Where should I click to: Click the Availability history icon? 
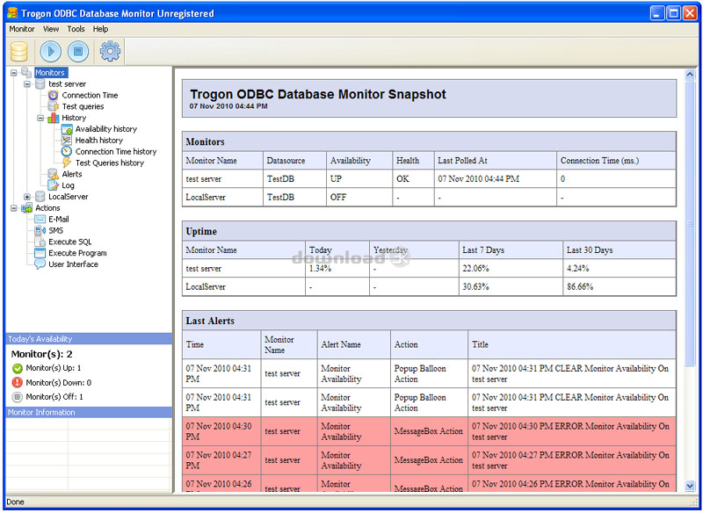67,129
